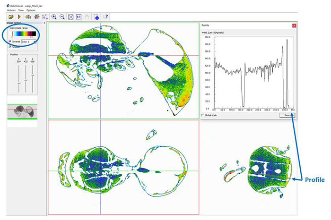Open the file information document icon
The height and width of the screenshot is (220, 331).
(96, 17)
